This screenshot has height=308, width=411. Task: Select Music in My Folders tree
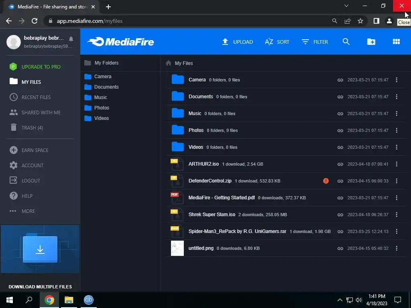[96, 97]
